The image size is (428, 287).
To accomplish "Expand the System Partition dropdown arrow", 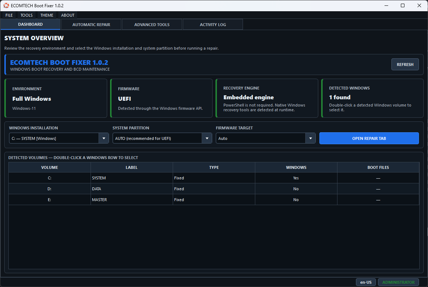I will coord(207,138).
